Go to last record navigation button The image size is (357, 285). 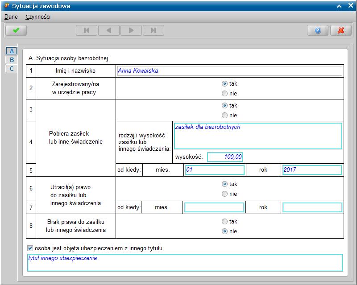[x=153, y=30]
